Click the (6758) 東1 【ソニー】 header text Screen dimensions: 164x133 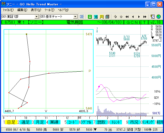tap(22, 22)
